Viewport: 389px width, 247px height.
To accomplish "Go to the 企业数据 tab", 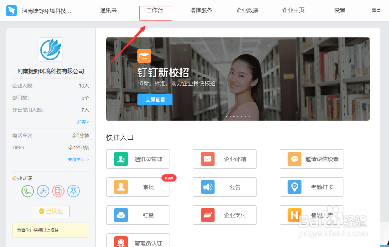I will pos(247,11).
